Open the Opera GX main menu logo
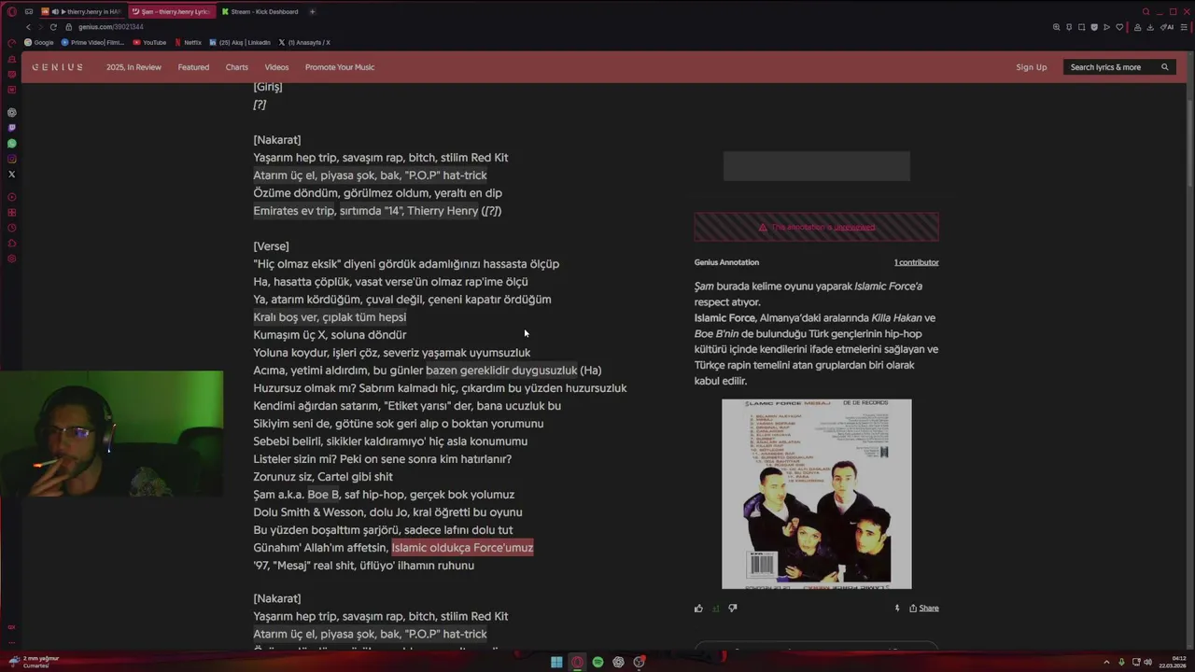The image size is (1195, 672). pyautogui.click(x=11, y=11)
